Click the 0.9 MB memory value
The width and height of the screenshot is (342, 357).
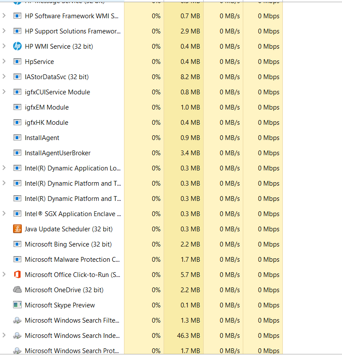190,138
